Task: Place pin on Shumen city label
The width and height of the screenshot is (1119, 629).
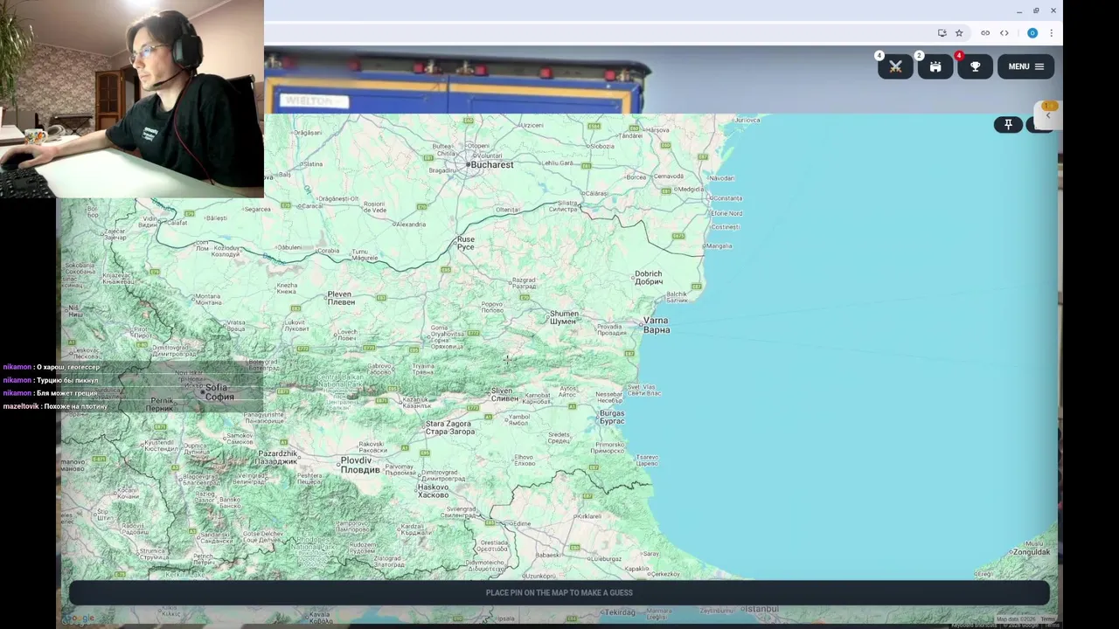Action: [564, 317]
